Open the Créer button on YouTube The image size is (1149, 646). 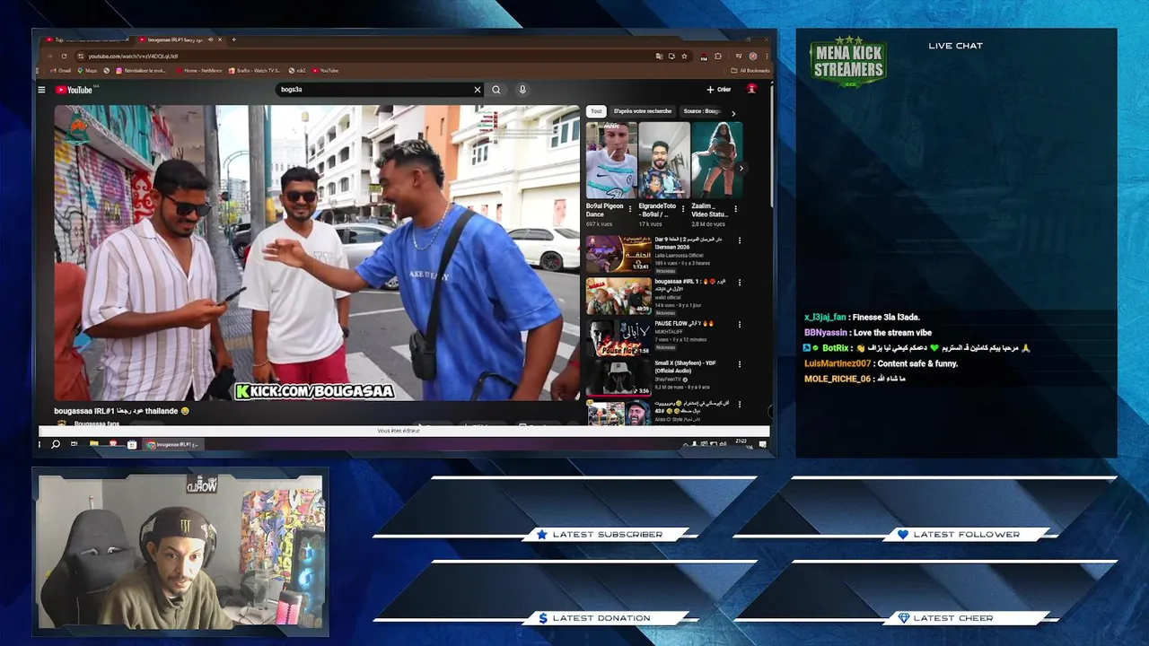pyautogui.click(x=718, y=90)
